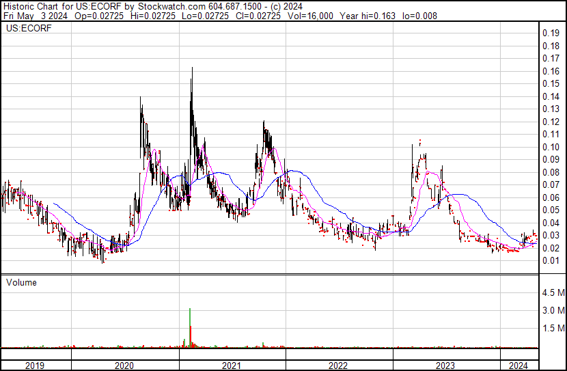Click the 0.17 price axis label
The image size is (567, 371).
tap(551, 58)
